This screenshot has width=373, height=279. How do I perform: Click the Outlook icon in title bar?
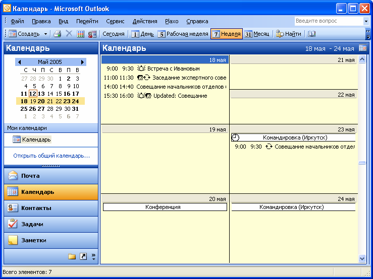pos(7,9)
